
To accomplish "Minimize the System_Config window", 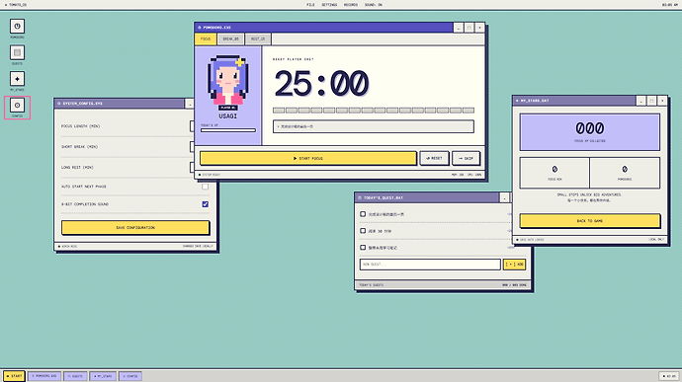I will [189, 104].
